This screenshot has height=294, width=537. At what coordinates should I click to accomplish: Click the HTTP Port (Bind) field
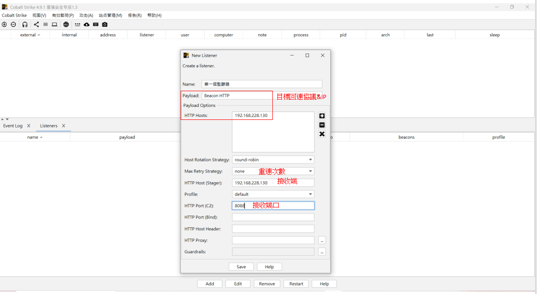coord(273,217)
